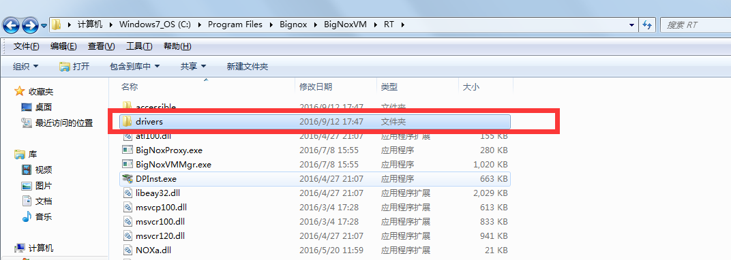Click the NOXa.dll file icon

(x=128, y=250)
